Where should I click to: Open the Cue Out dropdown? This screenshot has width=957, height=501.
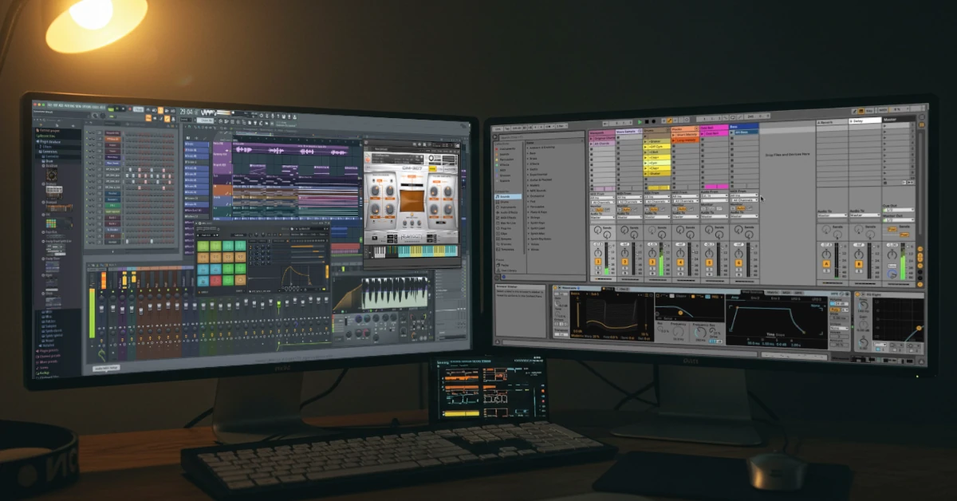point(899,210)
